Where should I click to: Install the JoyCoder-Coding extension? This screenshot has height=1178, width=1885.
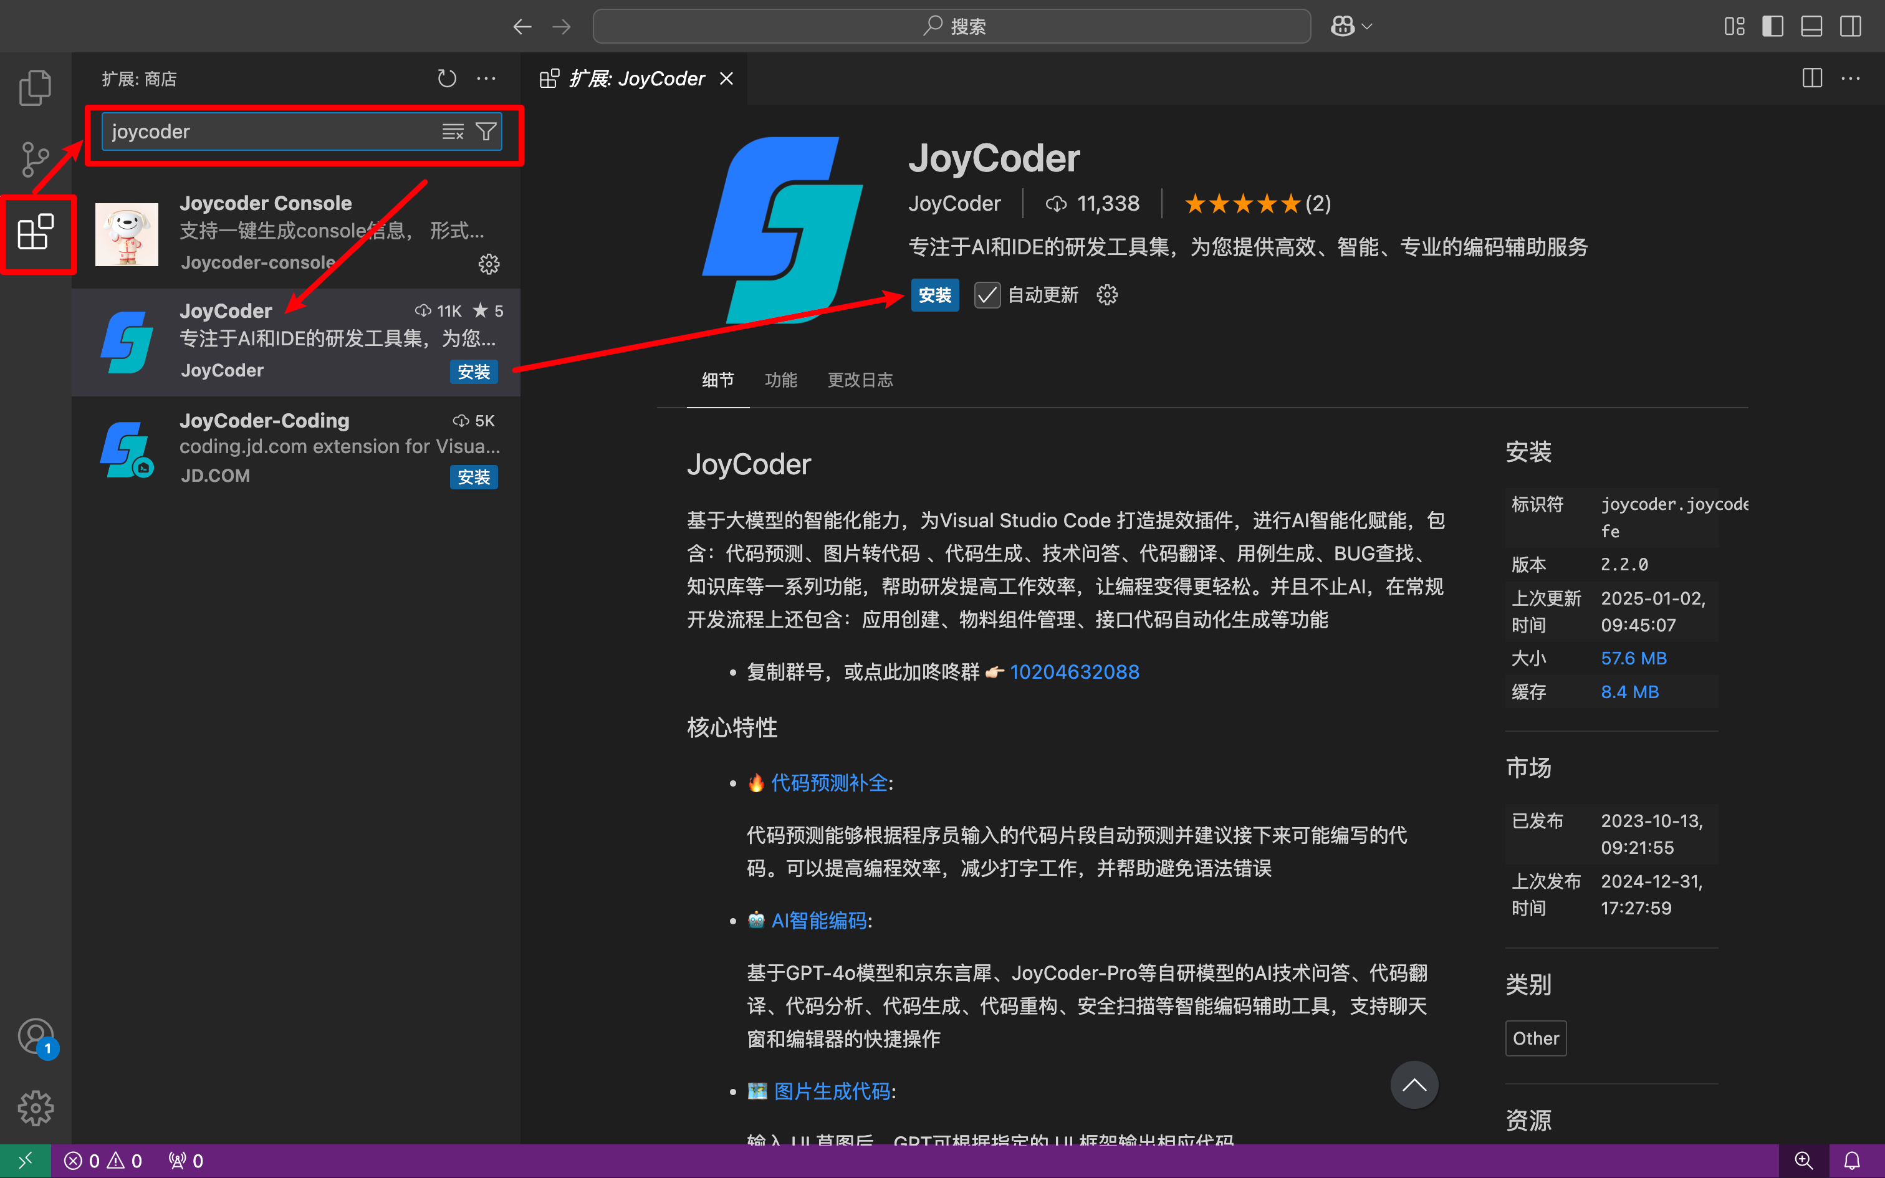474,477
